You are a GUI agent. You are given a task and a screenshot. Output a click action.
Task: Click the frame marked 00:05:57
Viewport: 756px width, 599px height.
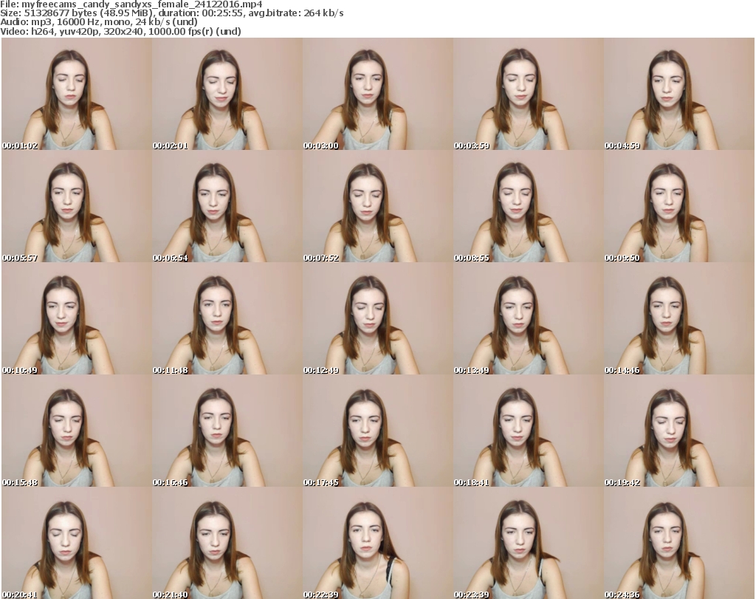[77, 206]
